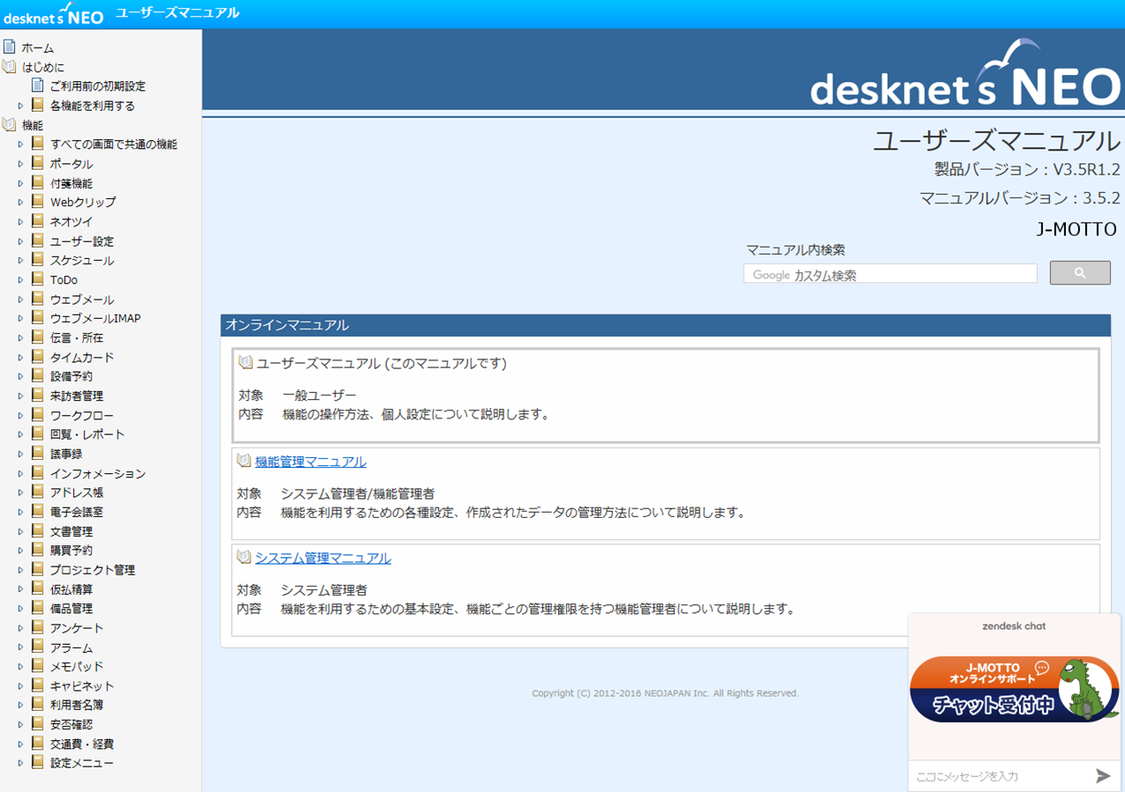The image size is (1125, 792).
Task: Click the book icon next to 安否確認
Action: click(x=37, y=723)
